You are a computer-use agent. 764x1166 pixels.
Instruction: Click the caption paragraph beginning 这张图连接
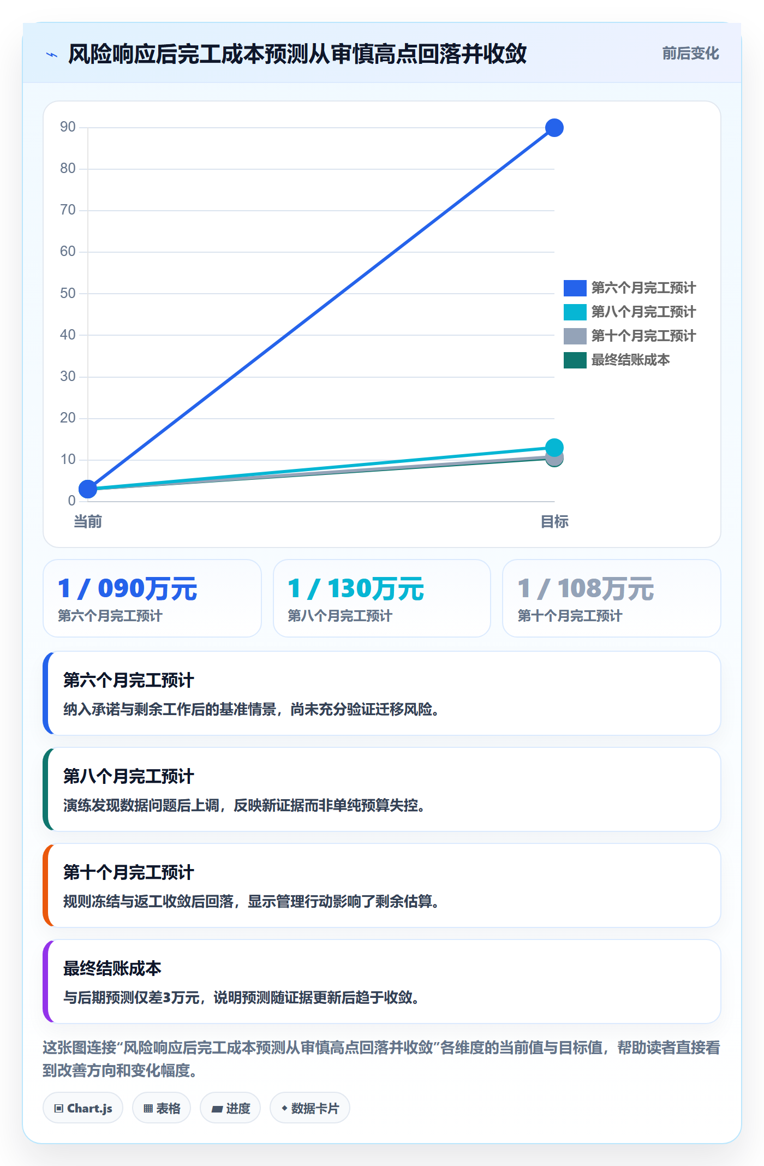click(x=382, y=1059)
